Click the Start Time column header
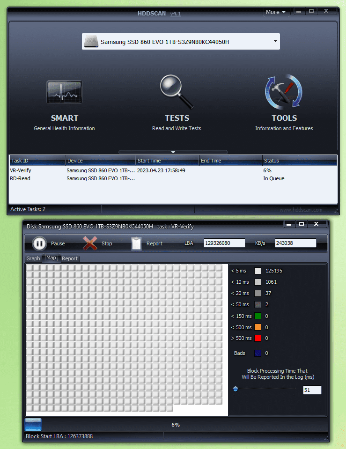 click(x=167, y=161)
